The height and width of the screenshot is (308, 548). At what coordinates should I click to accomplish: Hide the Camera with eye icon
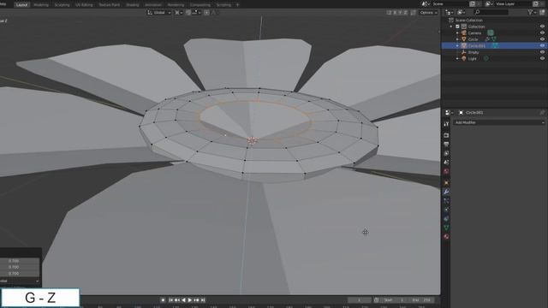tap(542, 33)
